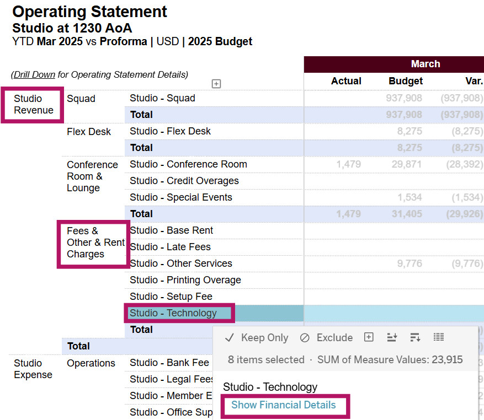
Task: Click the Studio - Squad row label
Action: [162, 98]
